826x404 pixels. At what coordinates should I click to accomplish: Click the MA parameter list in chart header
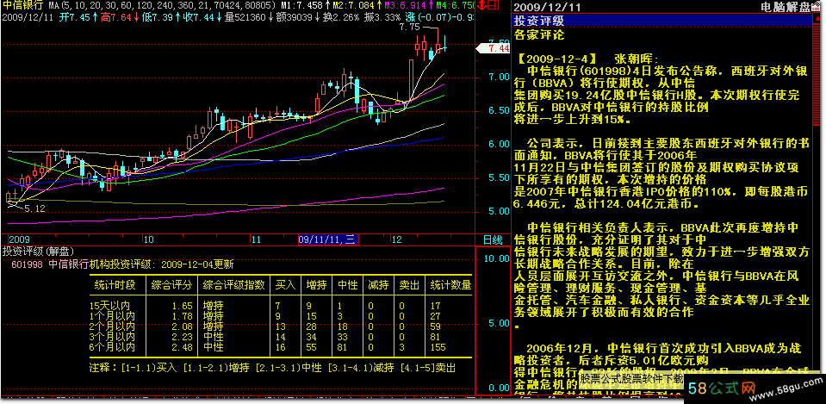[x=162, y=6]
